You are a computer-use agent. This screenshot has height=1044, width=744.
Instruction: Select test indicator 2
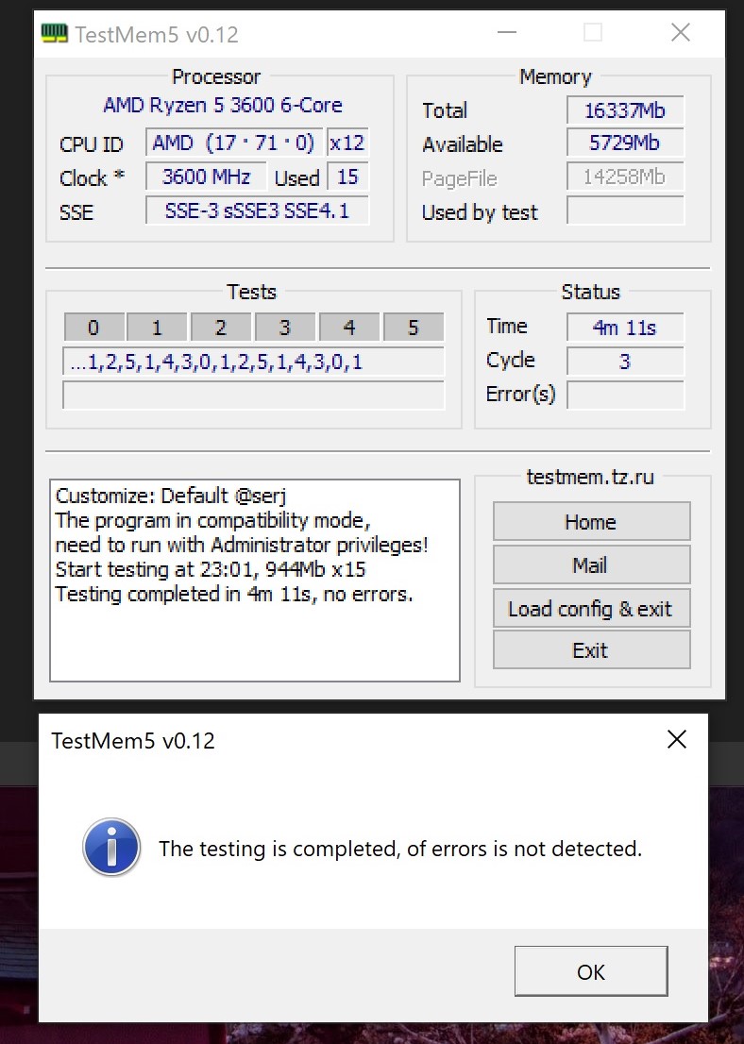coord(221,327)
